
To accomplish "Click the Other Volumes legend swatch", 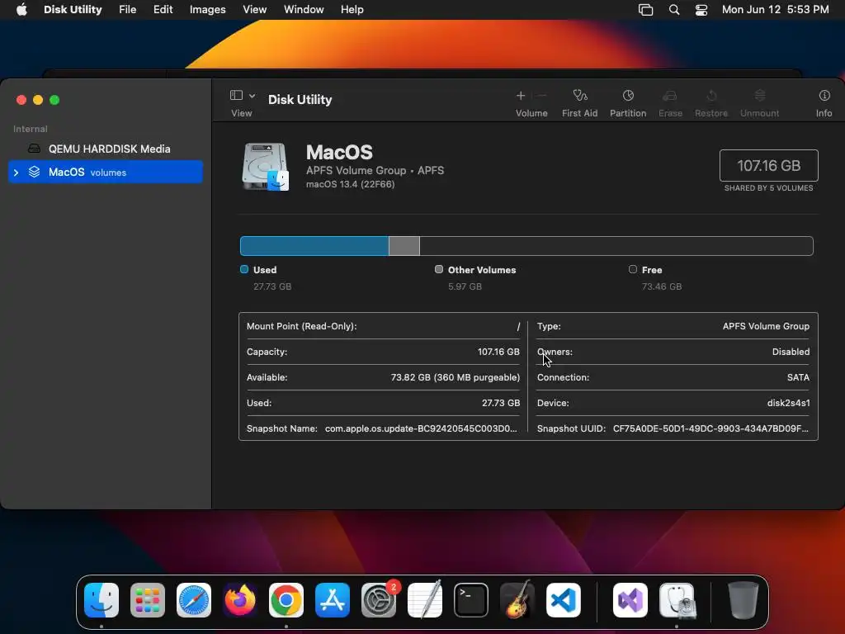I will click(x=439, y=269).
